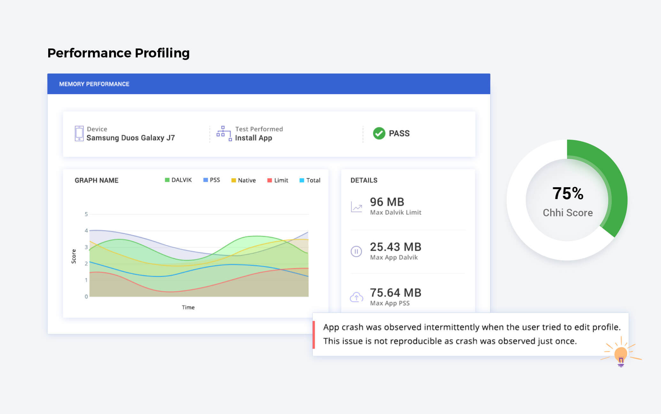Screen dimensions: 661x414
Task: Click the 75% Chhi Score gauge
Action: (567, 200)
